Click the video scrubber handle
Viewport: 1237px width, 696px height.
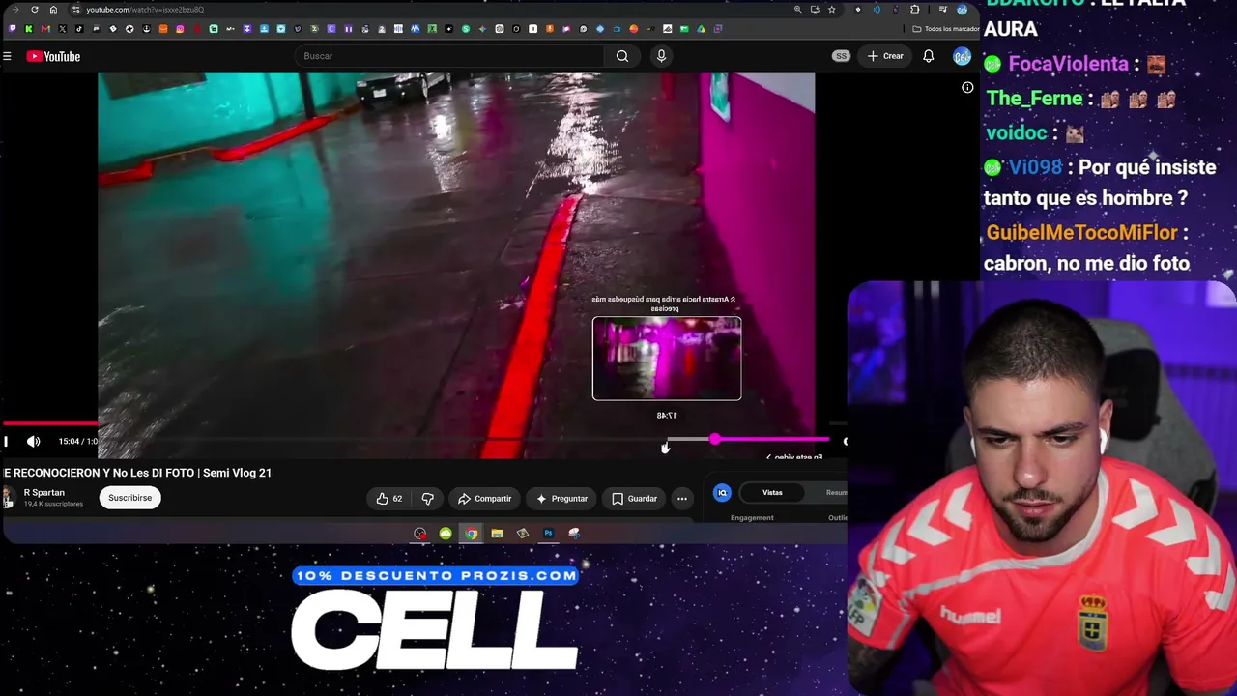pos(714,440)
